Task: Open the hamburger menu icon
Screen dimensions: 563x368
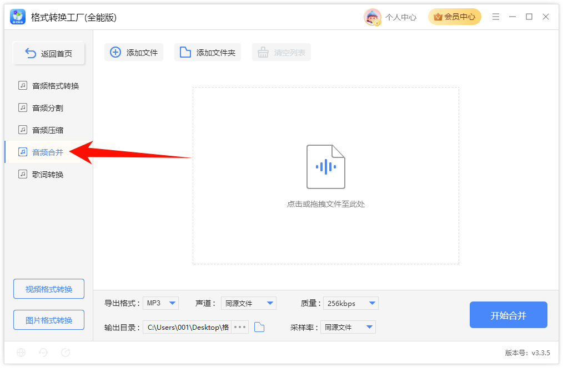Action: (x=495, y=17)
